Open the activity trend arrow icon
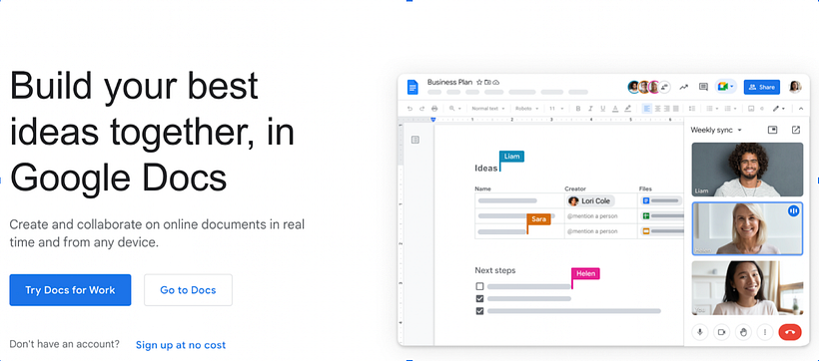 point(684,87)
